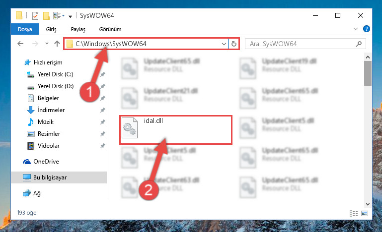Open İndirmeler in quick access
Viewport: 382px width, 232px height.
51,110
